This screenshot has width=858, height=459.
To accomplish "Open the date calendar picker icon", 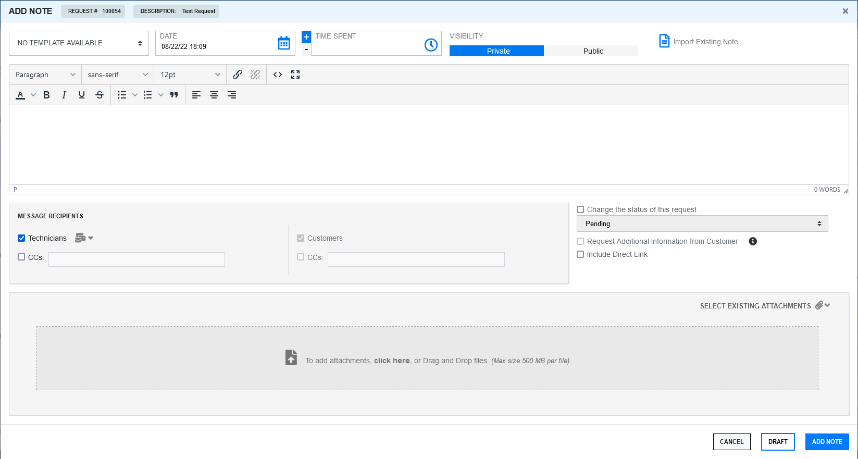I will coord(284,43).
